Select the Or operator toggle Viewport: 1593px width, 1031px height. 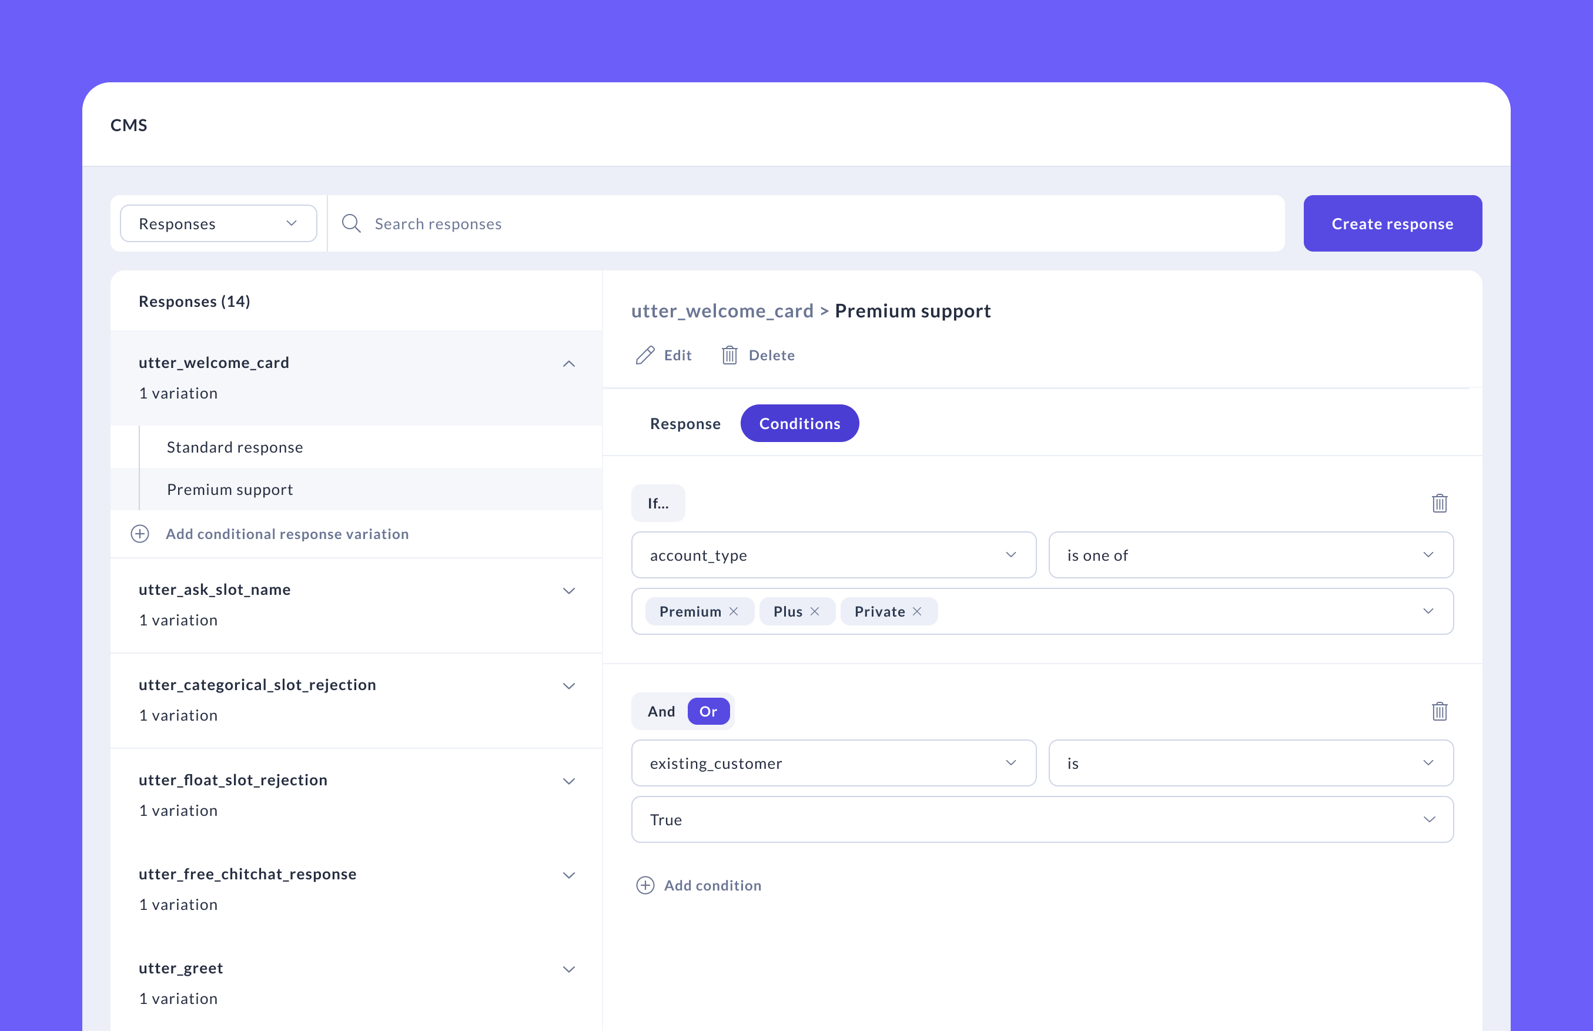pos(708,711)
